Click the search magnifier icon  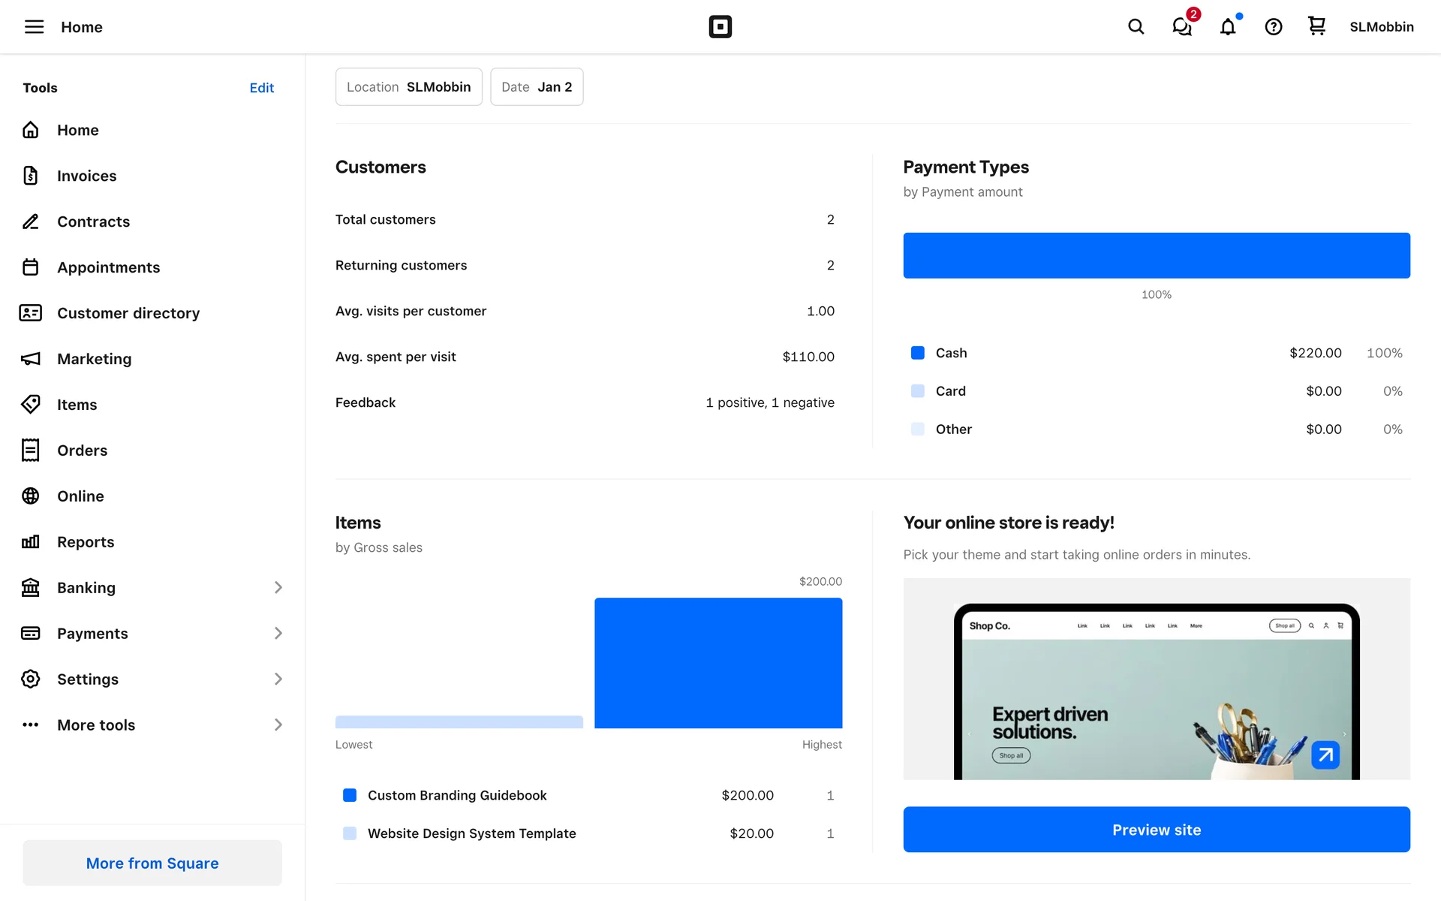click(1136, 27)
